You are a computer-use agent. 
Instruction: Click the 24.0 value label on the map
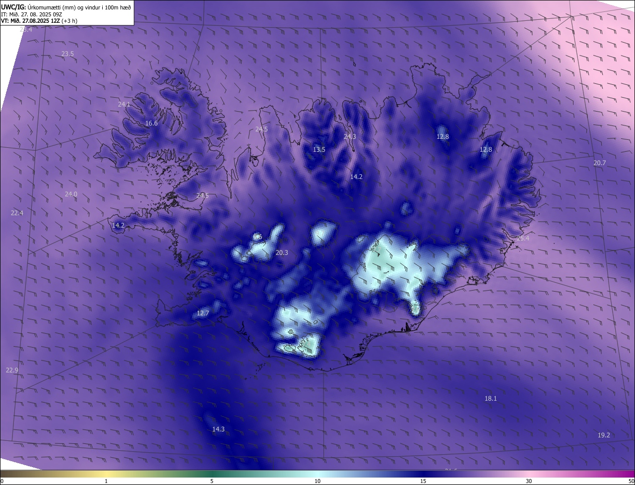pyautogui.click(x=71, y=194)
